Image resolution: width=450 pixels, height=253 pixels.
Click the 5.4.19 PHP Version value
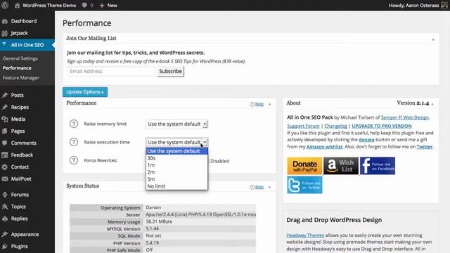(152, 242)
